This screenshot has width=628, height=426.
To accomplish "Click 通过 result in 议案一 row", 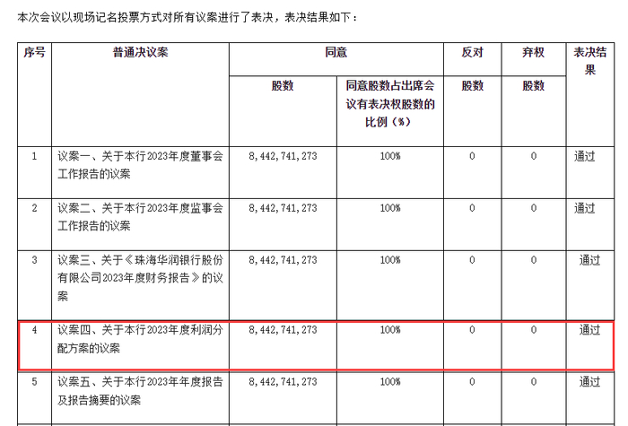I will pyautogui.click(x=584, y=156).
